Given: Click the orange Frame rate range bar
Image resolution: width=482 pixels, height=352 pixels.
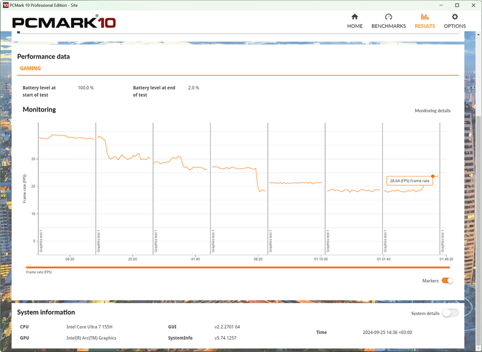Looking at the screenshot, I should pyautogui.click(x=238, y=267).
